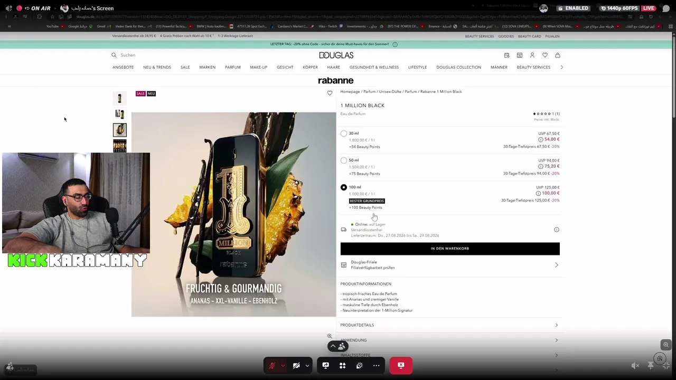Image resolution: width=676 pixels, height=380 pixels.
Task: Open the more options ellipsis in toolbar
Action: pos(377,365)
